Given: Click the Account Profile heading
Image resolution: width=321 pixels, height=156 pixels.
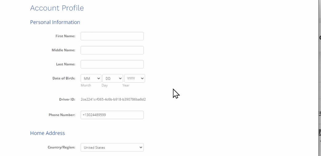Looking at the screenshot, I should point(57,8).
